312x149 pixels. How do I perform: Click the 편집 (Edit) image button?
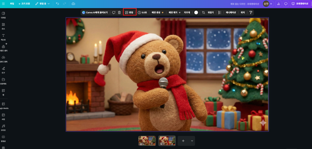(130, 13)
